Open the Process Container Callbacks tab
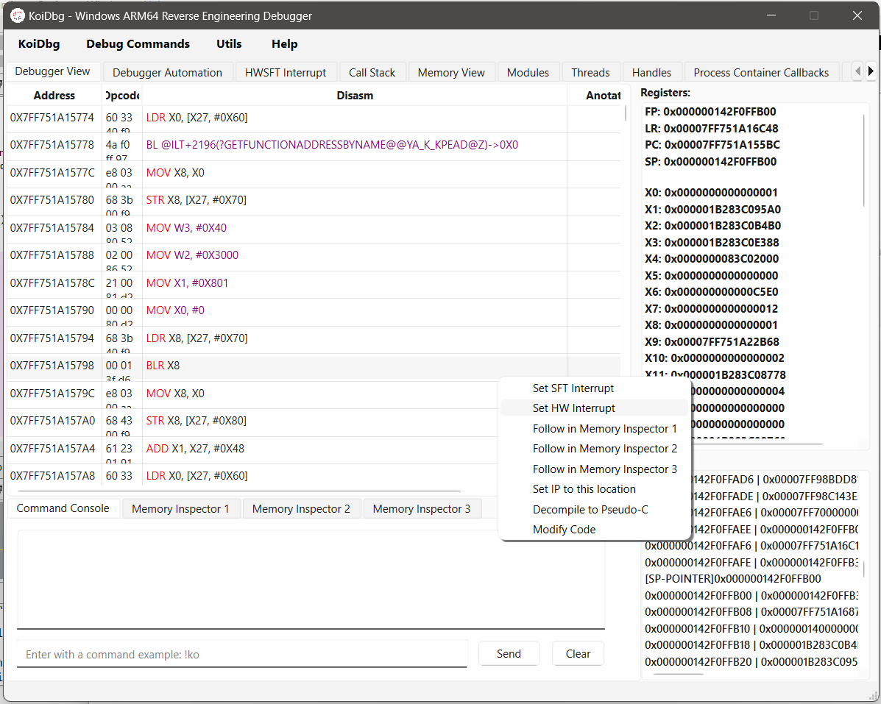The image size is (881, 704). point(761,72)
